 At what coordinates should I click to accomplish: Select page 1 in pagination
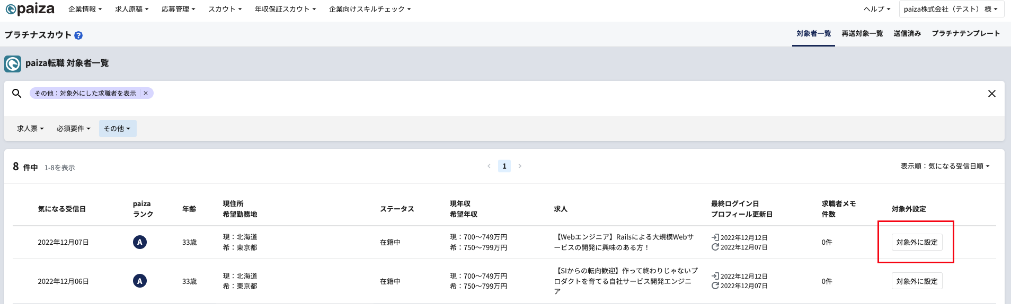click(x=504, y=166)
